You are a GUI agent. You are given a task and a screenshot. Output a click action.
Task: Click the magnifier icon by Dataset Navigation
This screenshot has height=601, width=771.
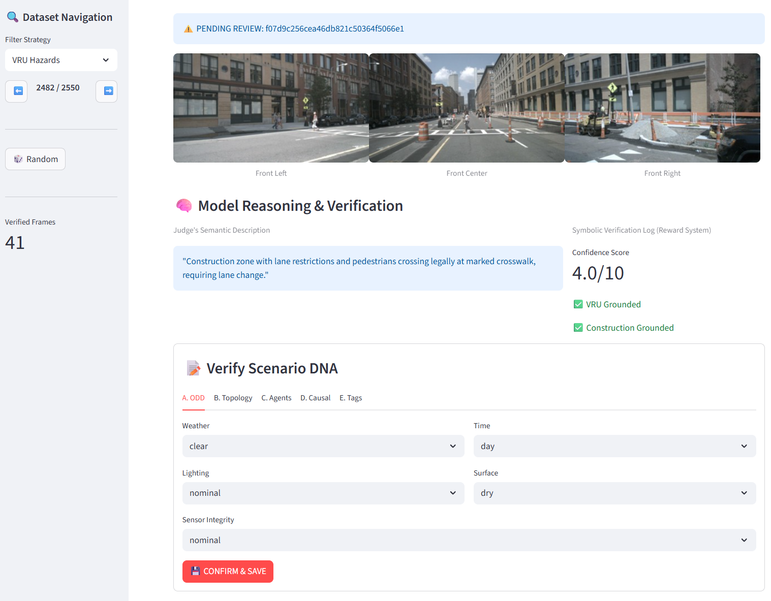click(12, 17)
